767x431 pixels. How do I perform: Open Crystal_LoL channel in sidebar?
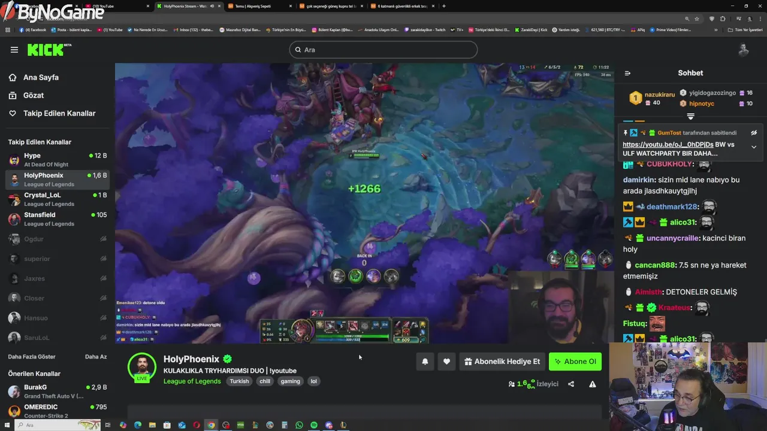(x=58, y=199)
